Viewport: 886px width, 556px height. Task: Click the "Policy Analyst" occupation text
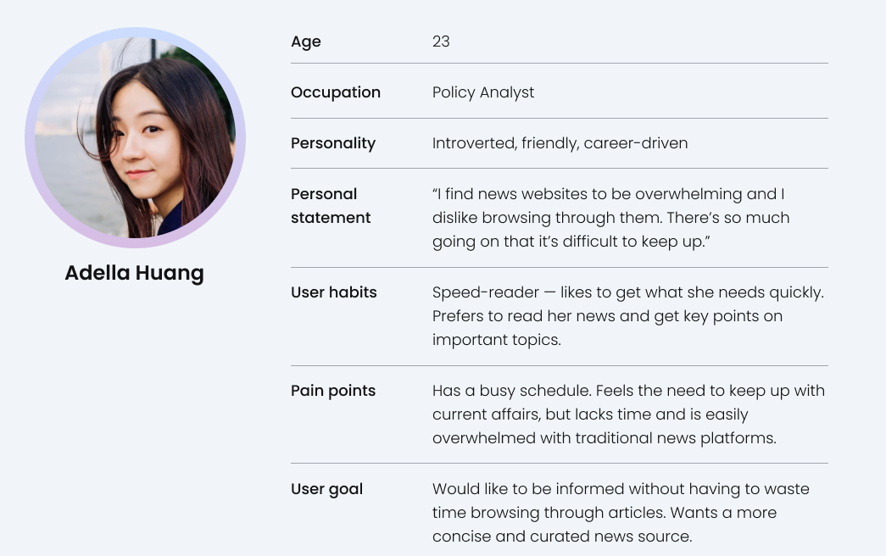(x=483, y=92)
